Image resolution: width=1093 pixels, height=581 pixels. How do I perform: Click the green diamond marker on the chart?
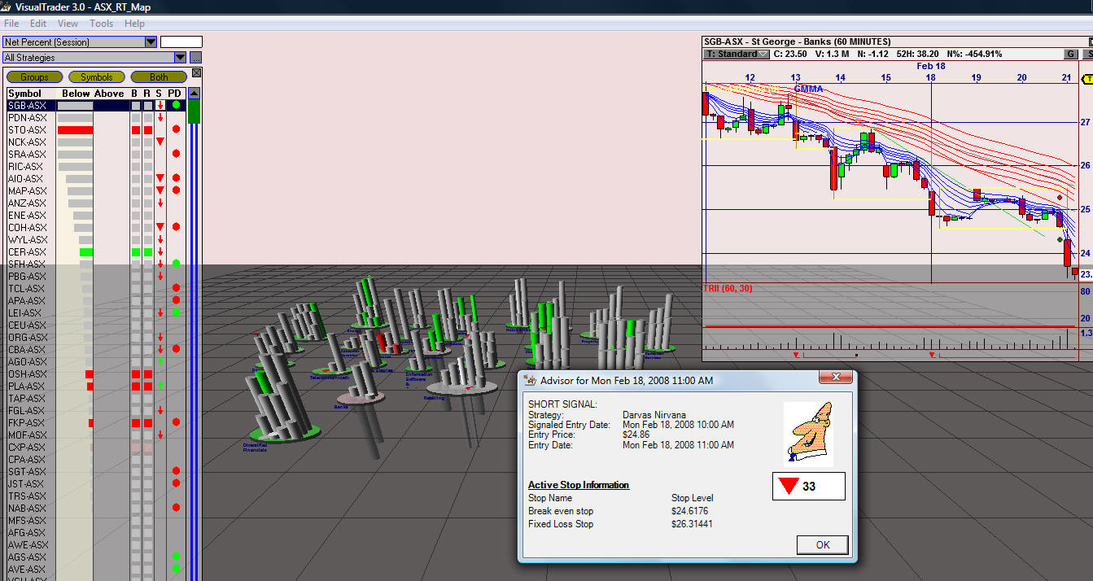click(x=1059, y=239)
